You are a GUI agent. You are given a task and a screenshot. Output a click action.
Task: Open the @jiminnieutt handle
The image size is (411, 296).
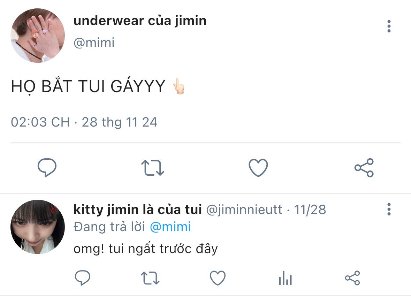(244, 210)
